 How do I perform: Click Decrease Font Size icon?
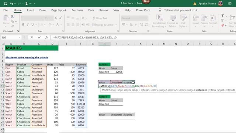click(60, 18)
